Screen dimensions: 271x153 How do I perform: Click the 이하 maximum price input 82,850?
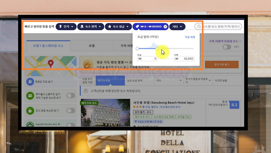(184, 59)
